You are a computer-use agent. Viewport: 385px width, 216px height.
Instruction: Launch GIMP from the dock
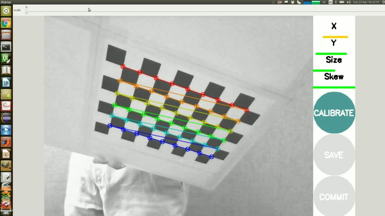[x=6, y=165]
